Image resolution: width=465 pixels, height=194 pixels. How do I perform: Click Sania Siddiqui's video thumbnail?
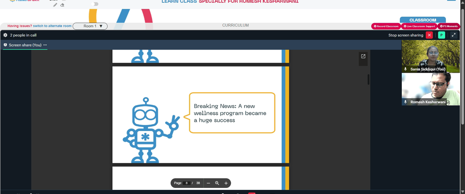[431, 56]
